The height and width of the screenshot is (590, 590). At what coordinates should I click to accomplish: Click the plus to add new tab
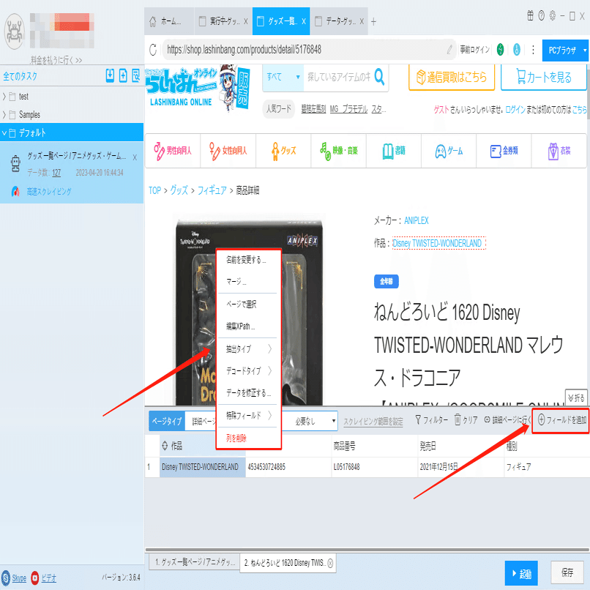(x=373, y=22)
